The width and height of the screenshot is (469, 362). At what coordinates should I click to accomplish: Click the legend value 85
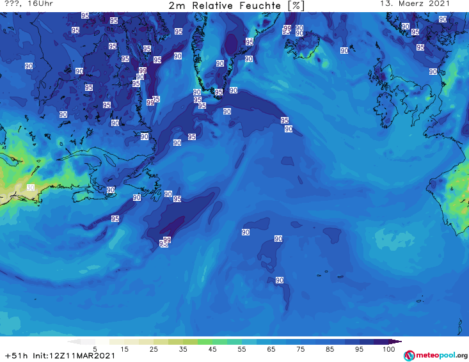[x=330, y=349]
